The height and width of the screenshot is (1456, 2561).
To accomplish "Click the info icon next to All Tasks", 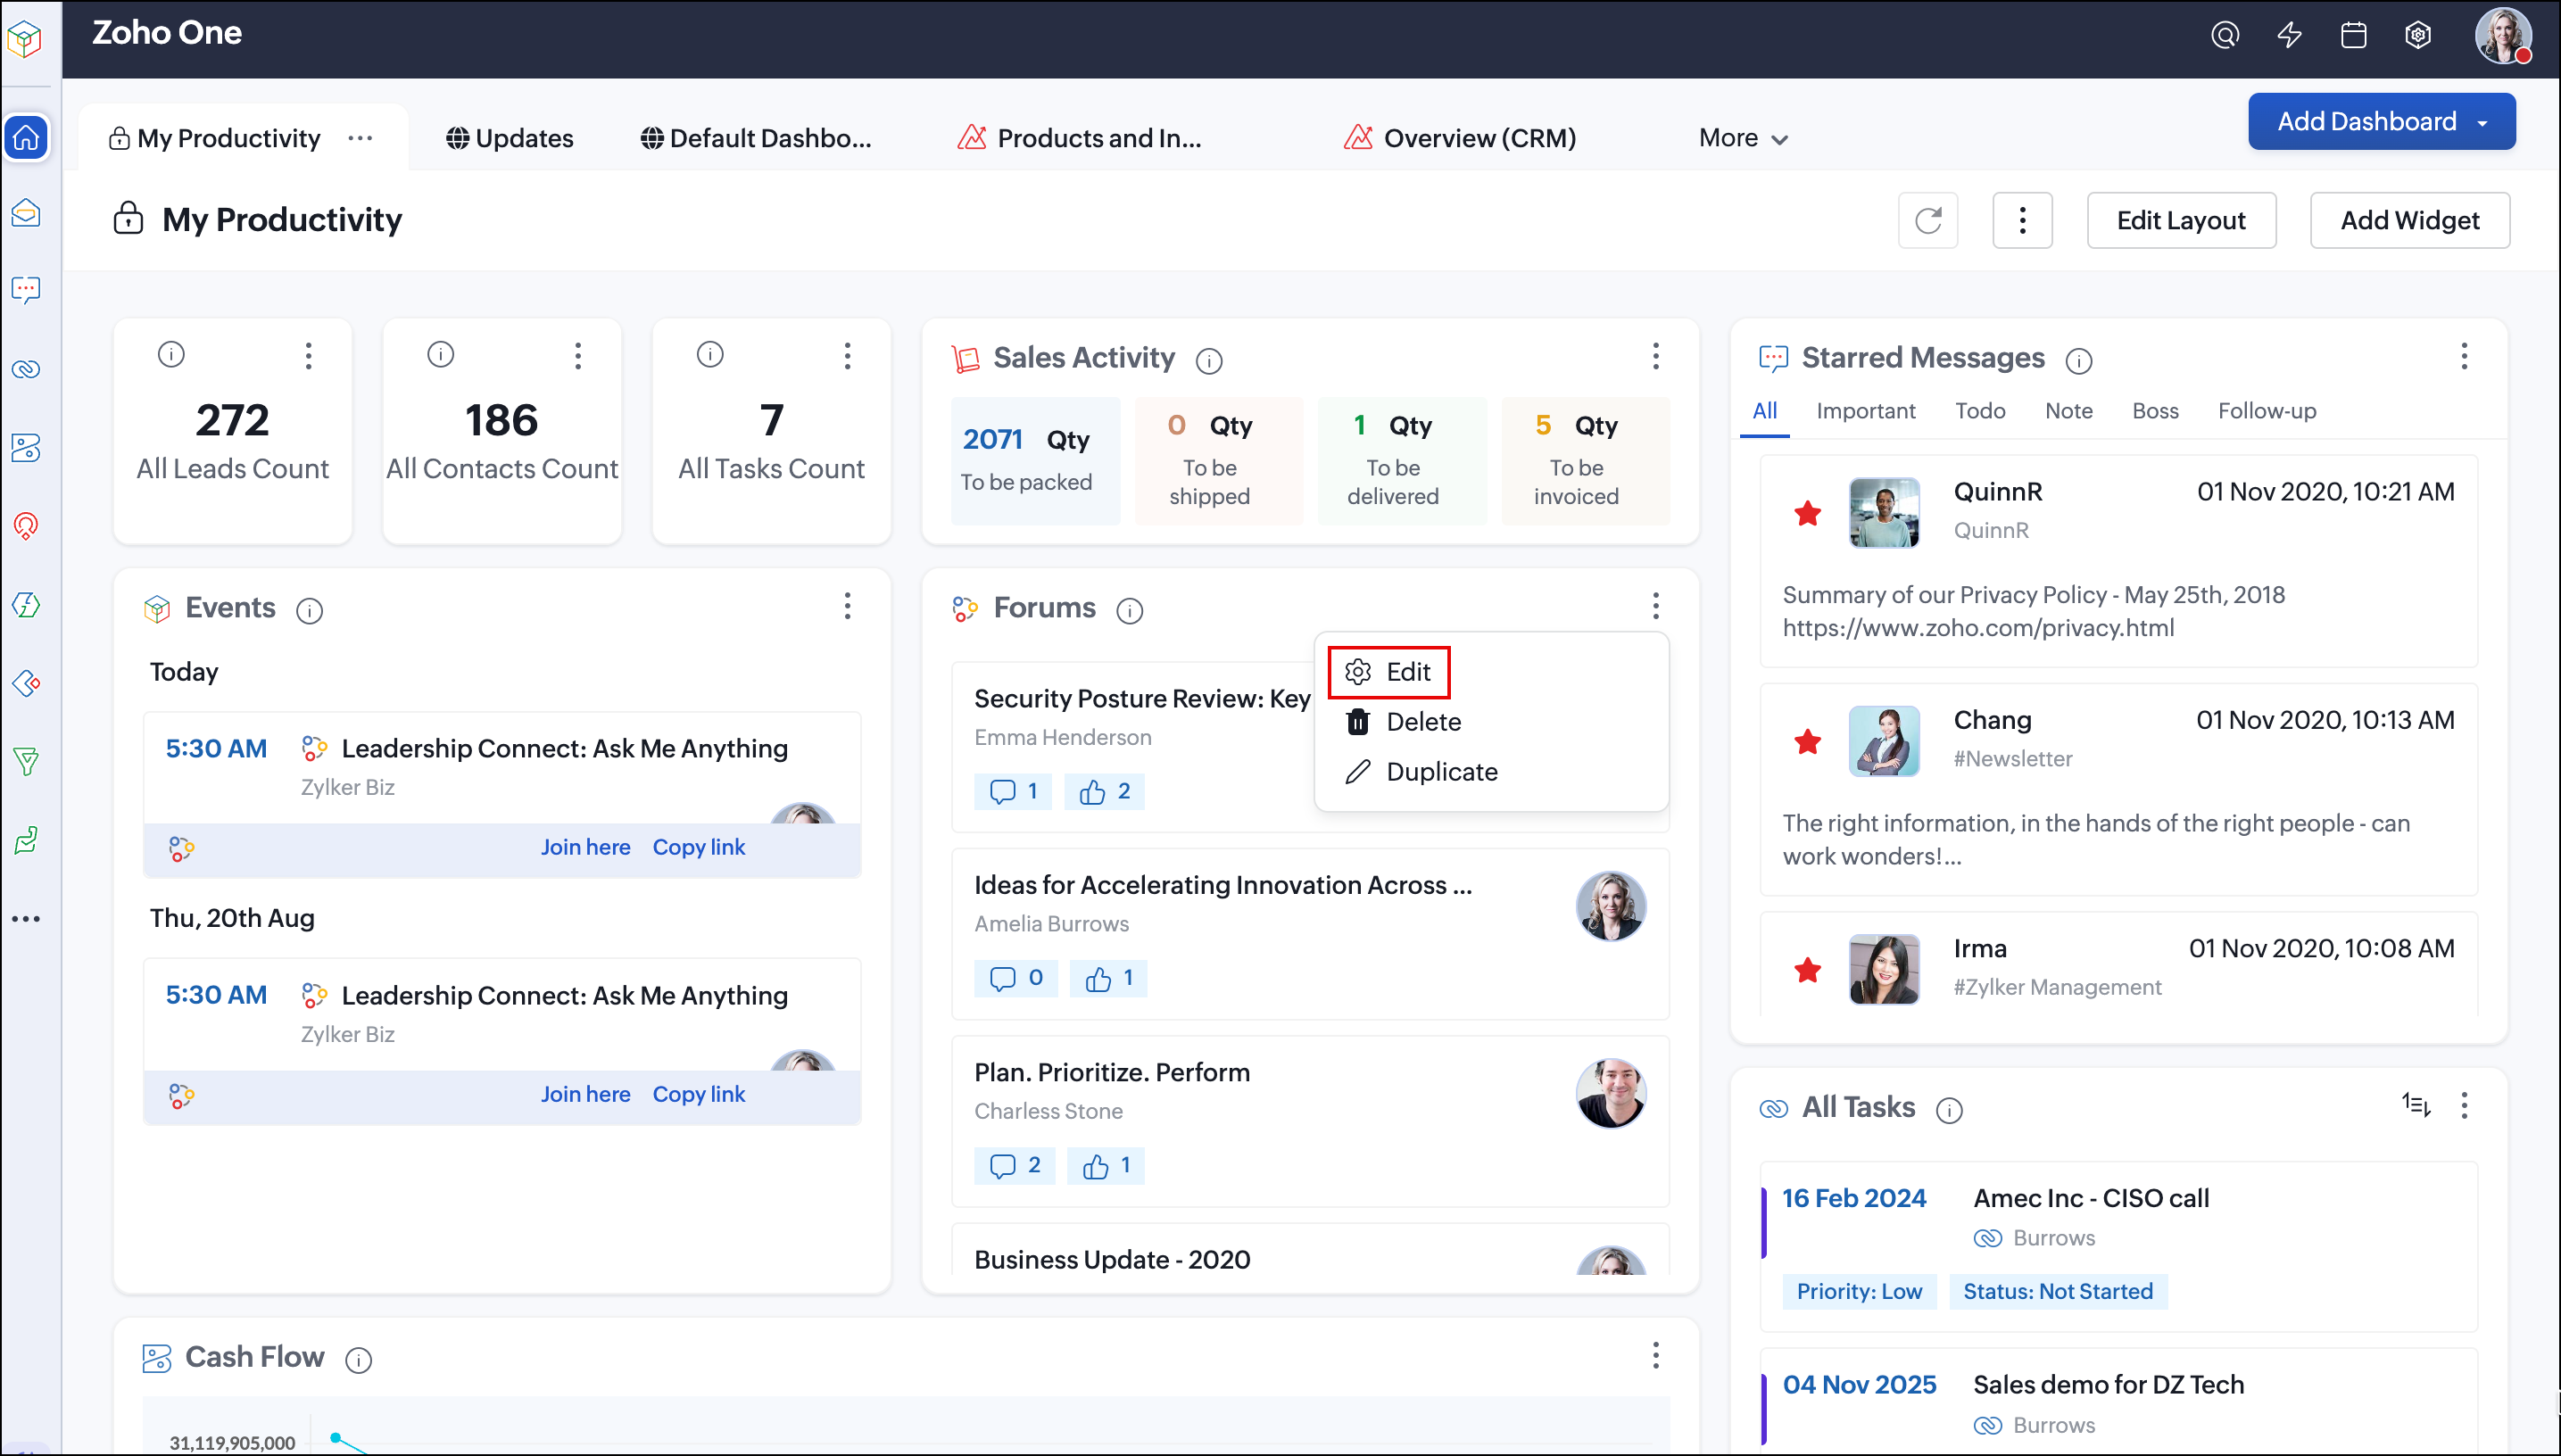I will (1948, 1109).
